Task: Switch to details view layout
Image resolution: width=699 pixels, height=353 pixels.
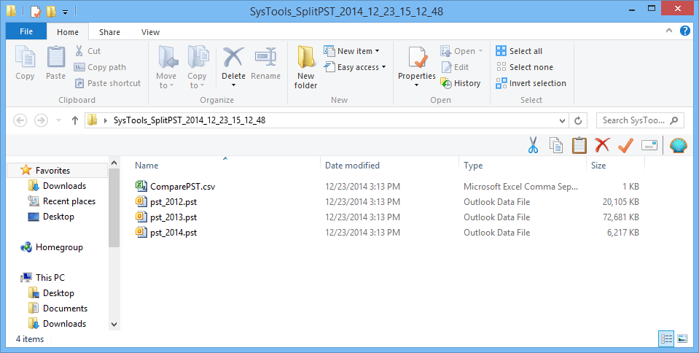Action: [x=666, y=338]
